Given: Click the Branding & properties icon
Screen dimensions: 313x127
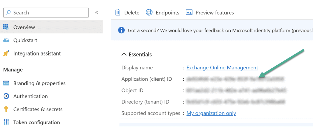Looking at the screenshot, I should [6, 83].
